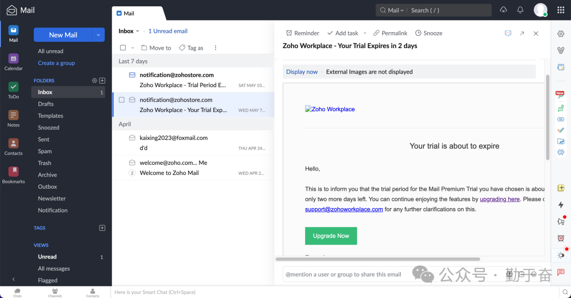Open the apps grid launcher
This screenshot has height=298, width=571.
[561, 10]
